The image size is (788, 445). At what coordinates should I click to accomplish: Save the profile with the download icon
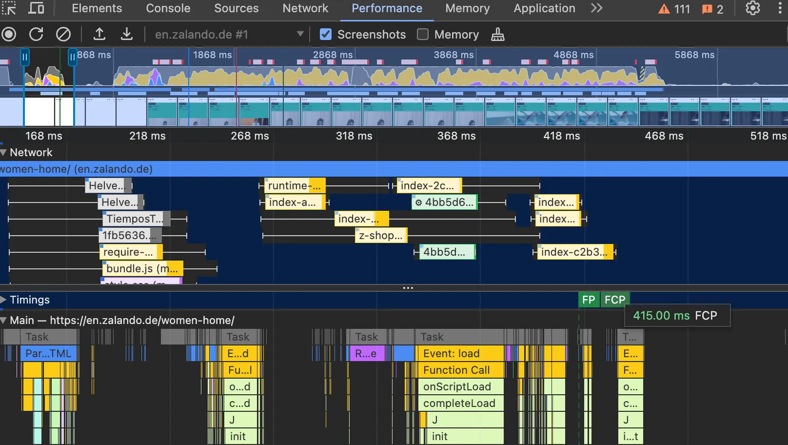point(127,35)
